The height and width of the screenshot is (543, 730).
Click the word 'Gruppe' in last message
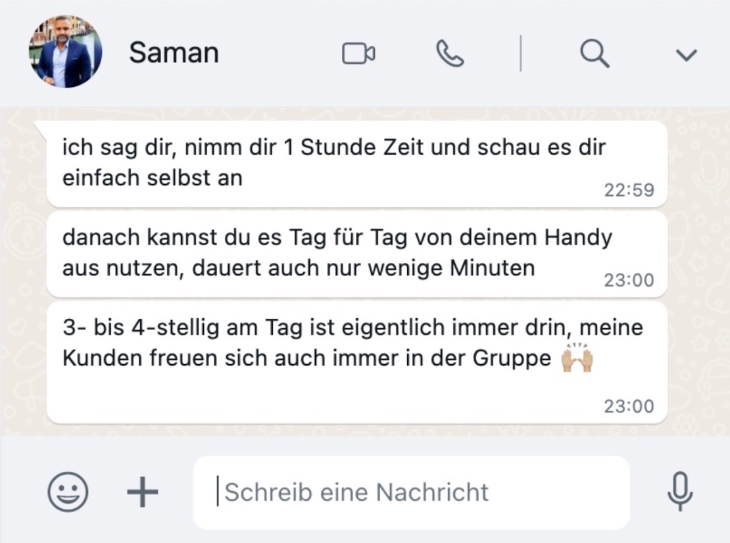coord(512,358)
